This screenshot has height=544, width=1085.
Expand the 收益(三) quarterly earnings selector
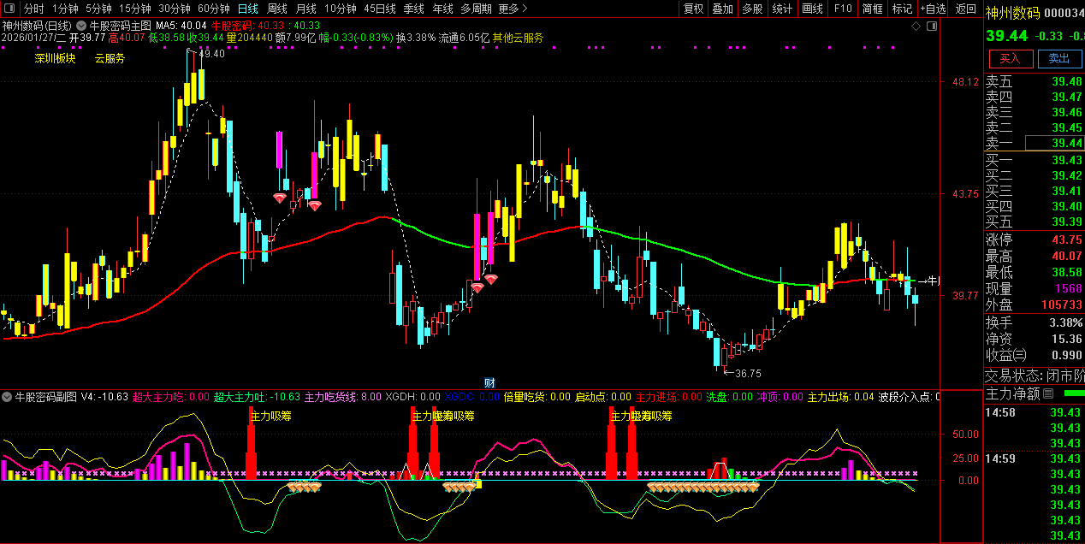coord(1005,355)
